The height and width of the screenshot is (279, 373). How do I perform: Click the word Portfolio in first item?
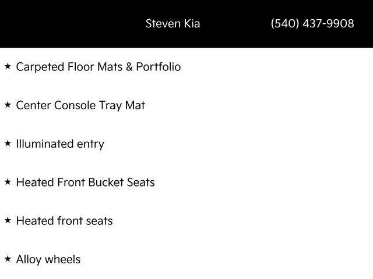click(x=159, y=67)
